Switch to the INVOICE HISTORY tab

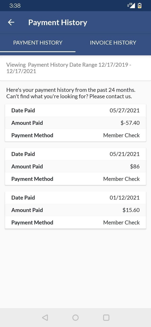click(113, 43)
